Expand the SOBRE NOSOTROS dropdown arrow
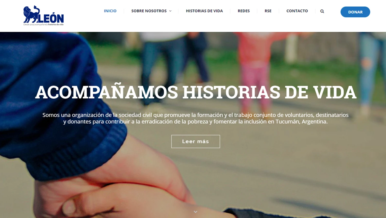The width and height of the screenshot is (386, 218). pos(170,11)
